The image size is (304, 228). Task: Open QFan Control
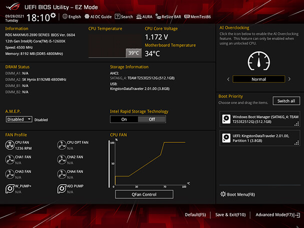(144, 194)
